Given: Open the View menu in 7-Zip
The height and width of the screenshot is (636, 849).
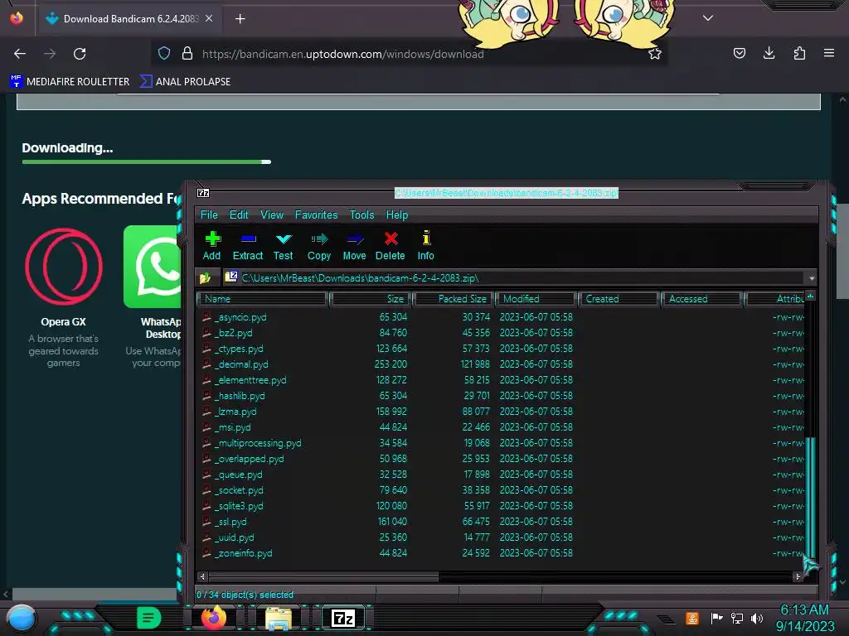Looking at the screenshot, I should click(x=272, y=214).
